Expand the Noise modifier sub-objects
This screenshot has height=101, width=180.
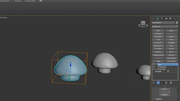[156, 65]
